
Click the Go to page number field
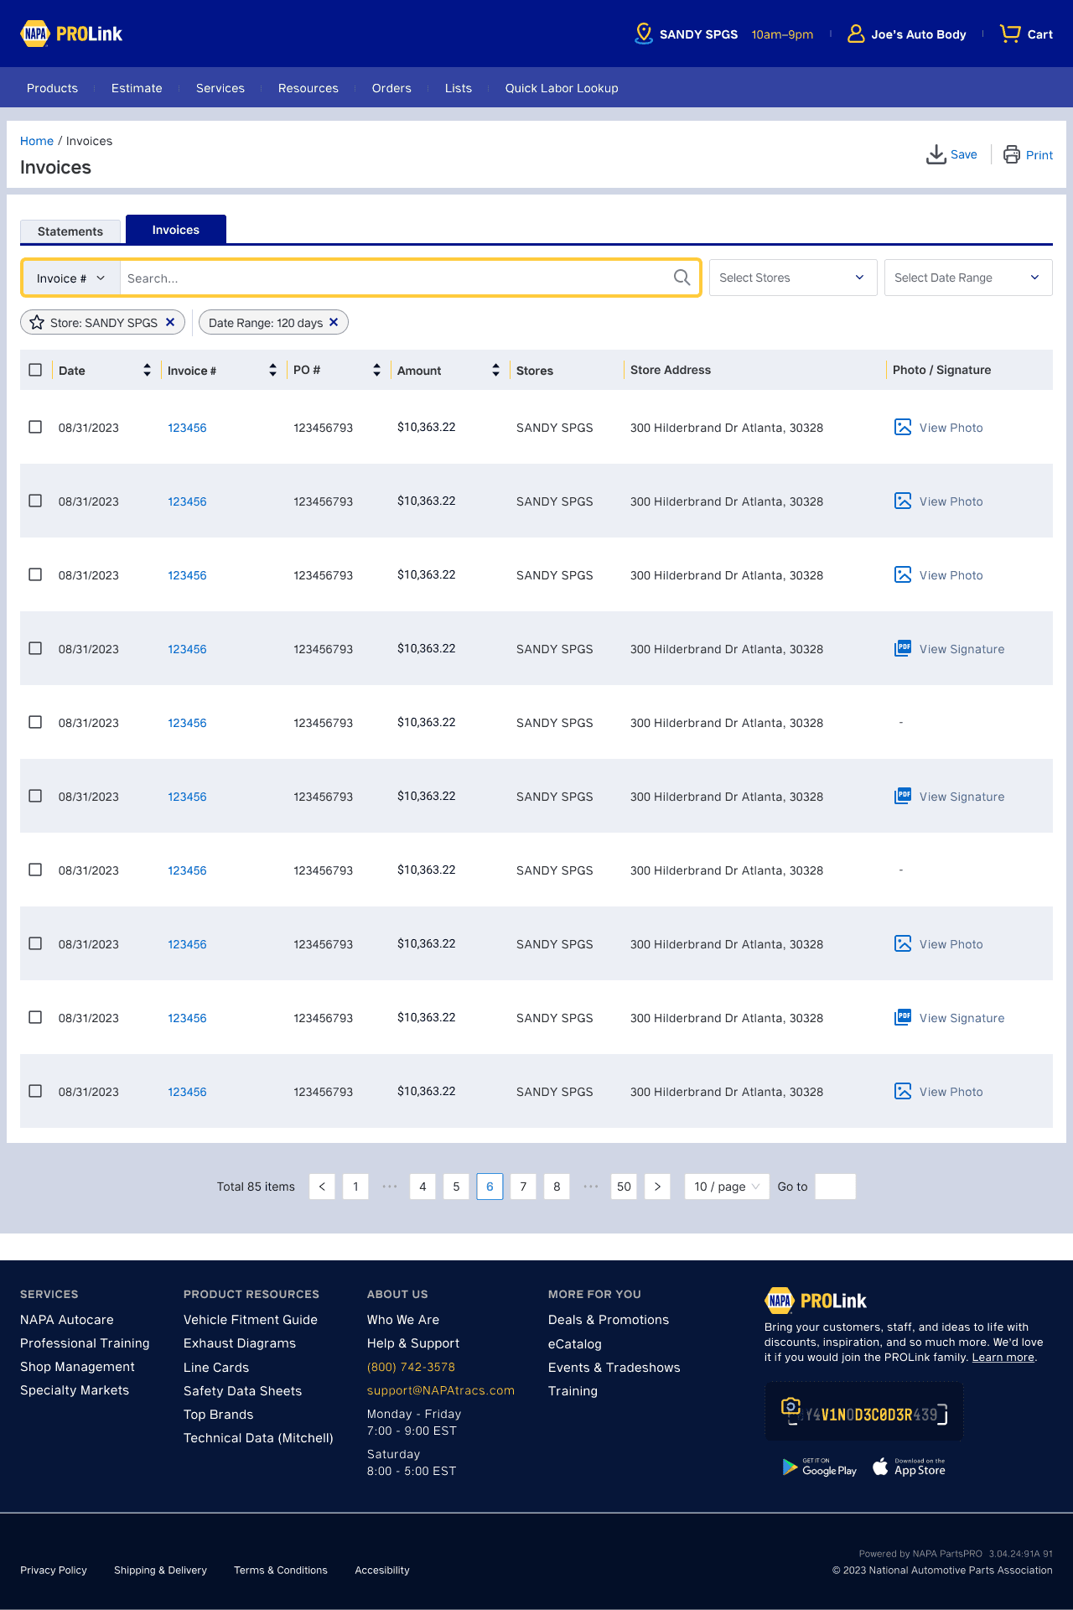(x=835, y=1187)
